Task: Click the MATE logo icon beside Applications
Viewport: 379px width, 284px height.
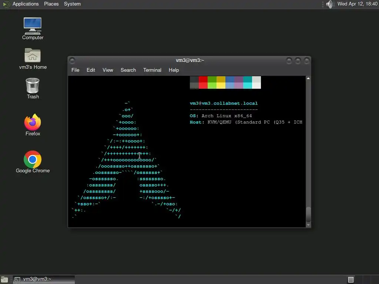Action: pos(6,4)
